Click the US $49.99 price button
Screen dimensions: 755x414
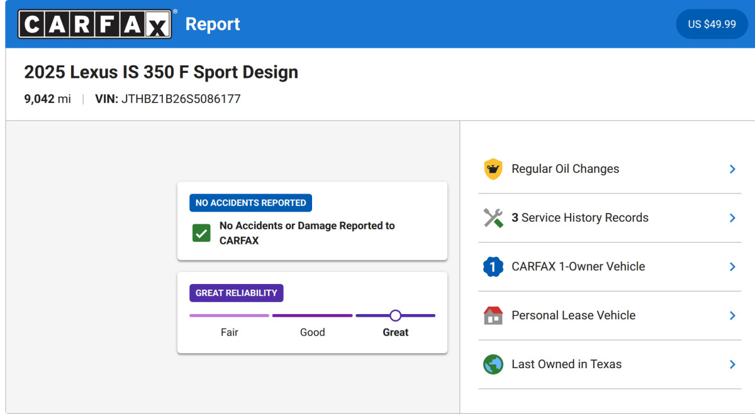[712, 24]
